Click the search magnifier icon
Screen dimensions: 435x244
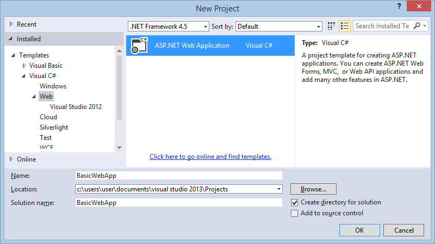[x=417, y=26]
